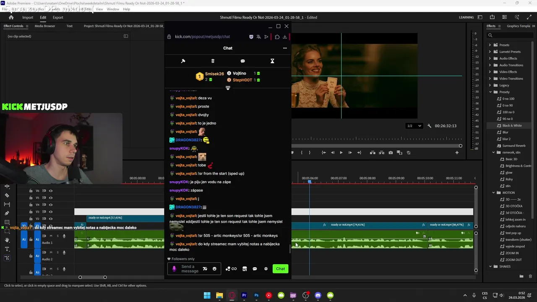This screenshot has height=302, width=537.
Task: Click the Program monitor zoom scroll bar
Action: point(376,146)
